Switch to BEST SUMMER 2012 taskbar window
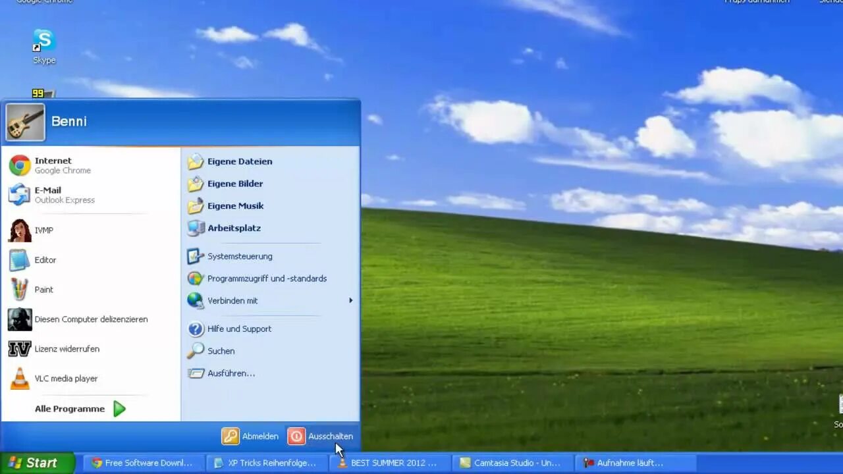 (389, 463)
